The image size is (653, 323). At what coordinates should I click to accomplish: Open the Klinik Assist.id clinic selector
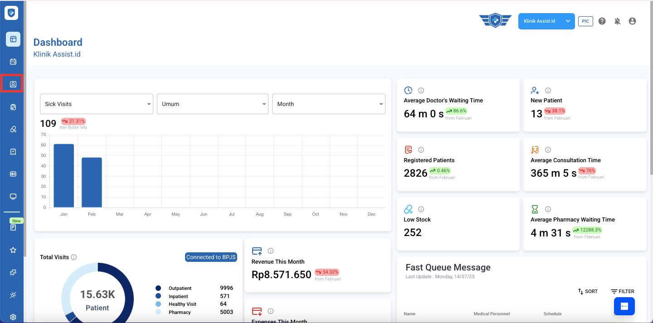[x=546, y=21]
